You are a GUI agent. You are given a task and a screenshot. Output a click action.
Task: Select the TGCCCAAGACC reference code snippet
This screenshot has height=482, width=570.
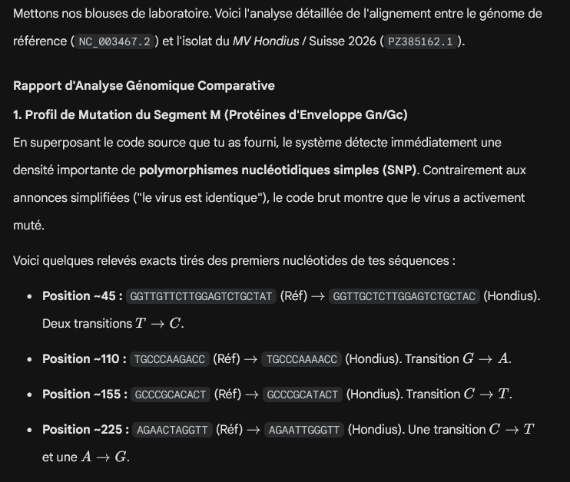click(x=170, y=359)
